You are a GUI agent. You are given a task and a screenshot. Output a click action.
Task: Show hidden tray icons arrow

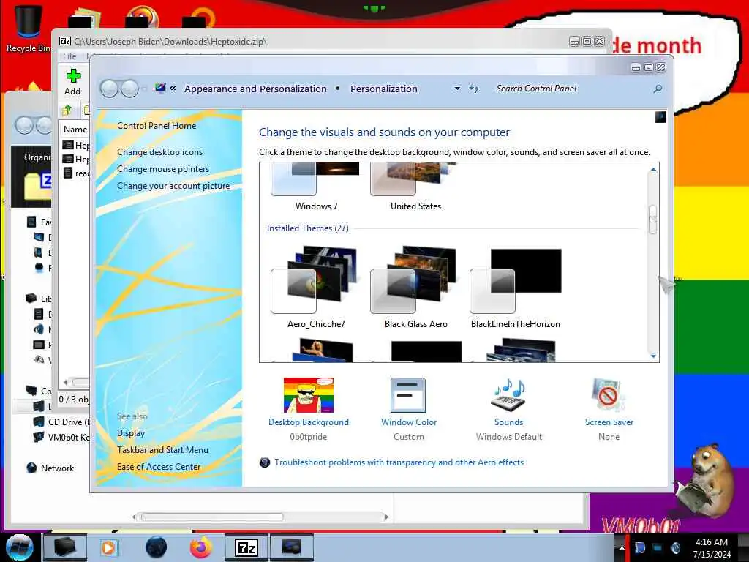622,547
